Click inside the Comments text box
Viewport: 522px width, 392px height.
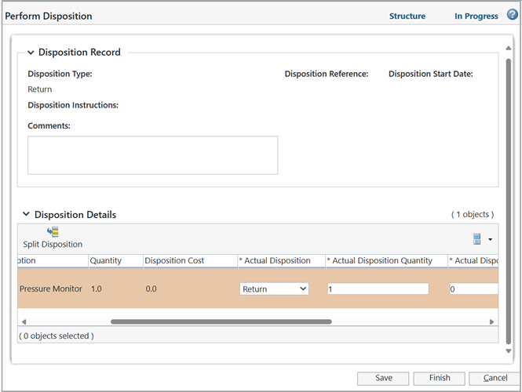pyautogui.click(x=152, y=155)
